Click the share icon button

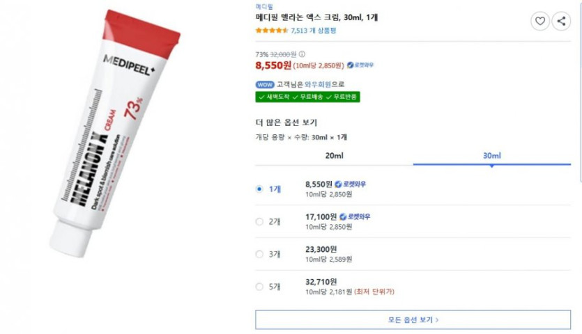[x=561, y=22]
